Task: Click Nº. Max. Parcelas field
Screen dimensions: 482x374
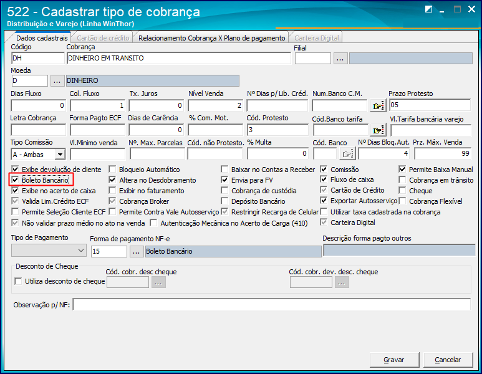Action: coord(157,154)
